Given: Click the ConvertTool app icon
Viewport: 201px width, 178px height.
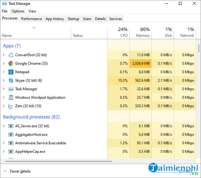Looking at the screenshot, I should 11,55.
